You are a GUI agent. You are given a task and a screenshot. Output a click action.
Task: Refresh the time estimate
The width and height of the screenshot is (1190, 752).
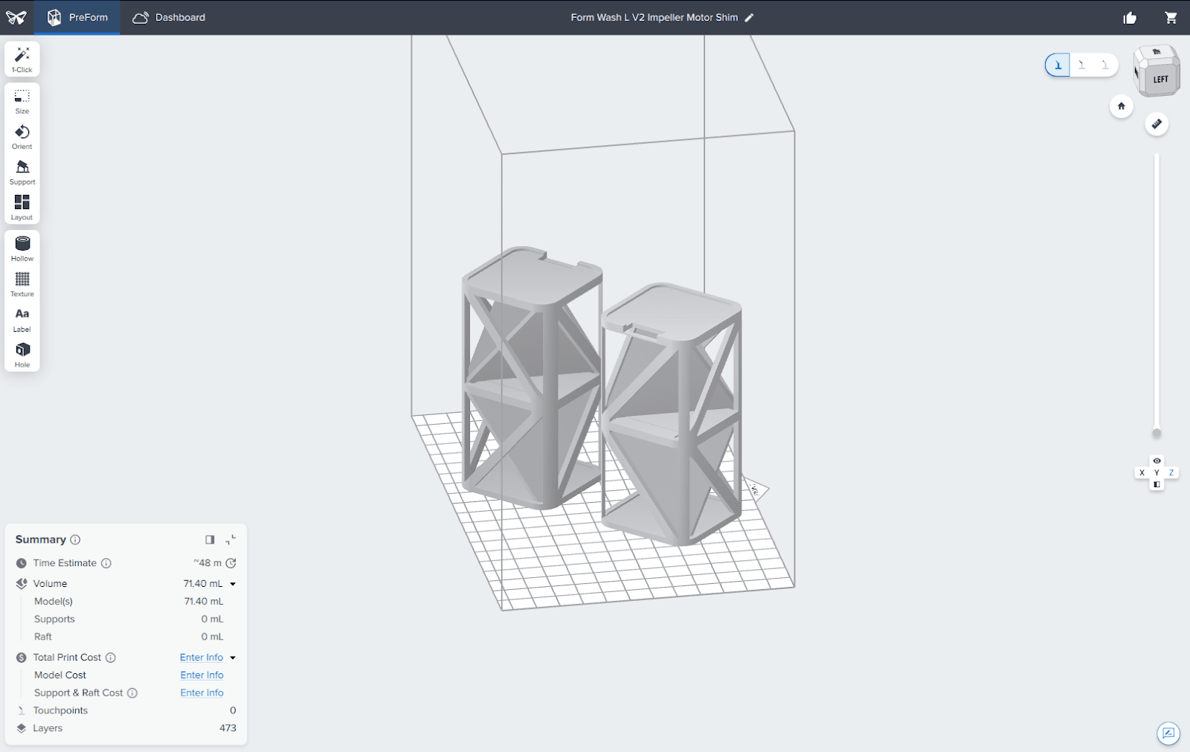pos(231,563)
